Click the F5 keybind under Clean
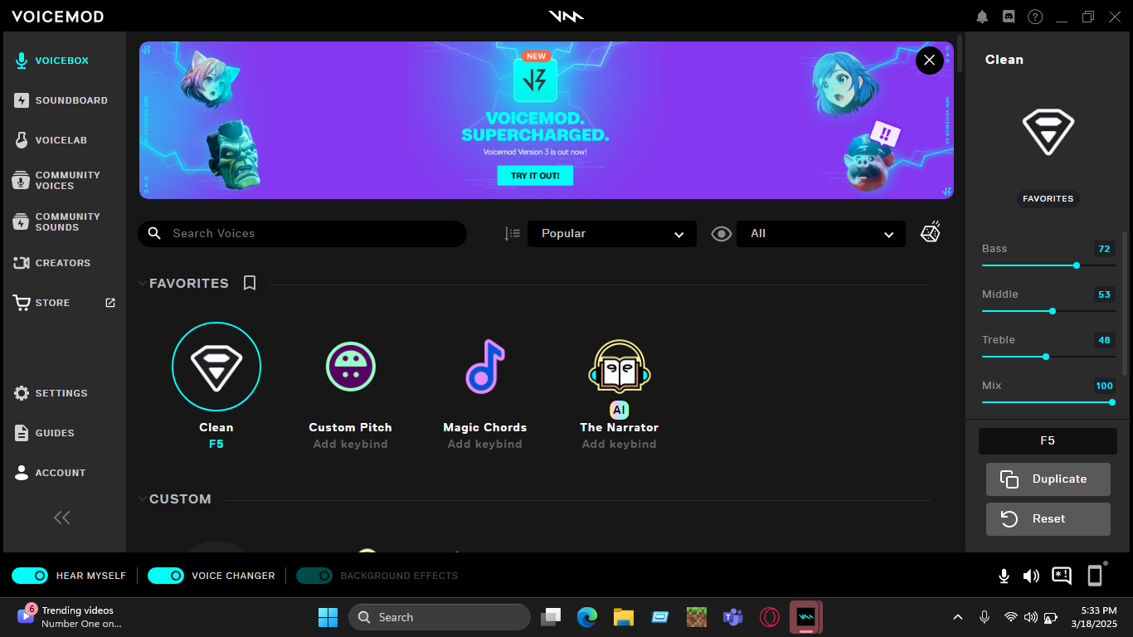The width and height of the screenshot is (1133, 637). (216, 444)
